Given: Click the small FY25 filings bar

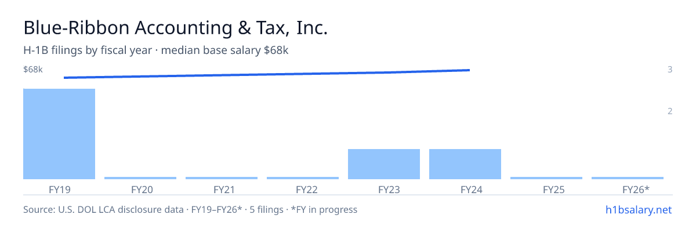Looking at the screenshot, I should pos(546,178).
